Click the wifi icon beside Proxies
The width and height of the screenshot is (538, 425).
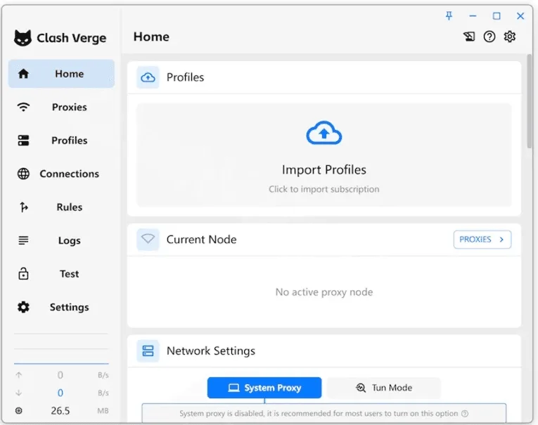coord(23,107)
